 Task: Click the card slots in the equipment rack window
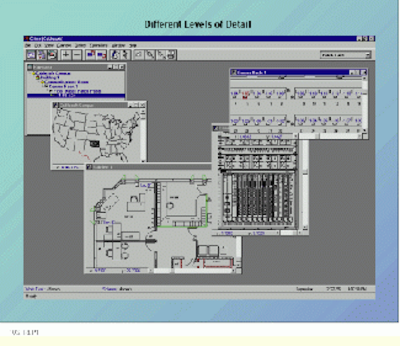pos(259,199)
